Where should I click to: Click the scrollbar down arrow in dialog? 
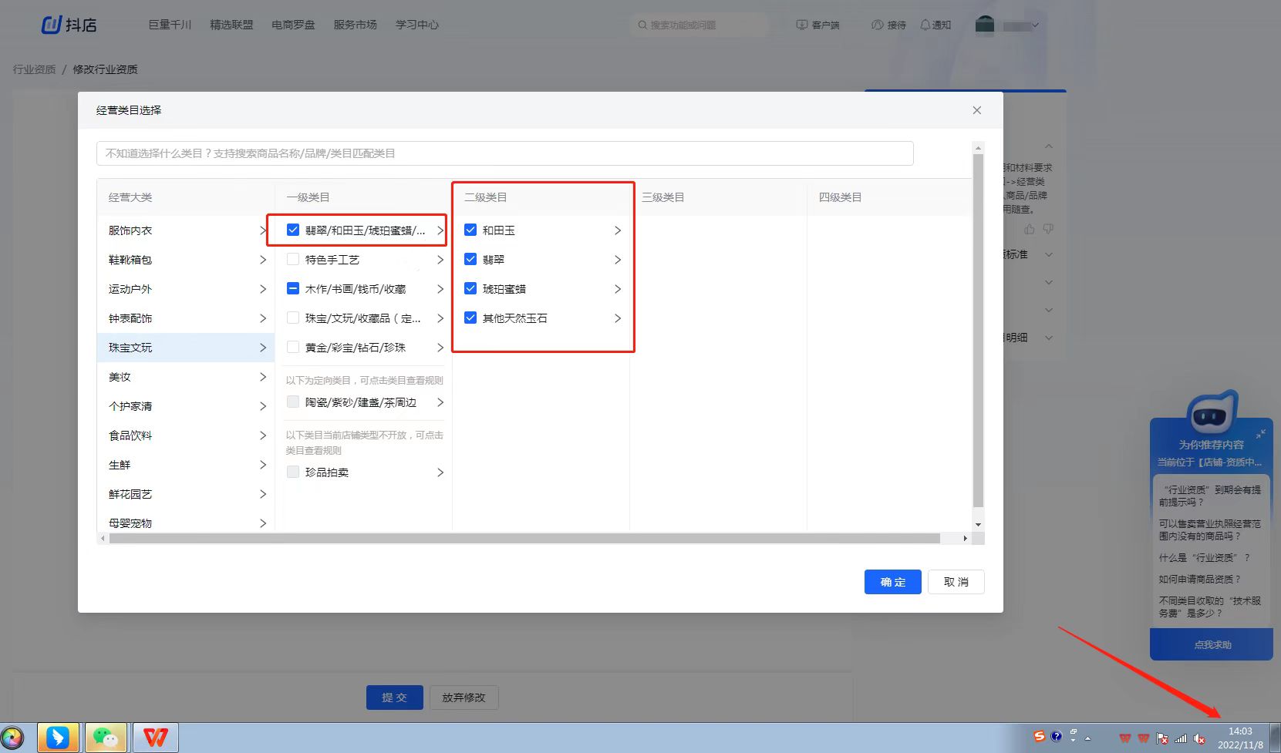[x=978, y=524]
